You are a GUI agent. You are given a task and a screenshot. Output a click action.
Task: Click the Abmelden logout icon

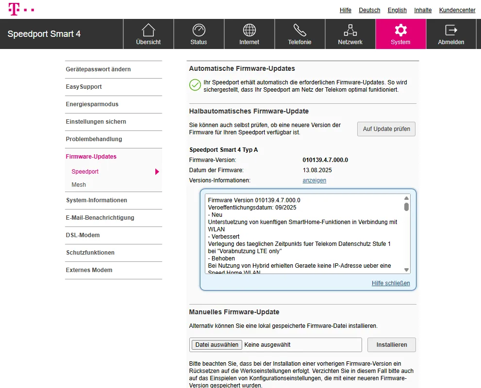point(451,30)
